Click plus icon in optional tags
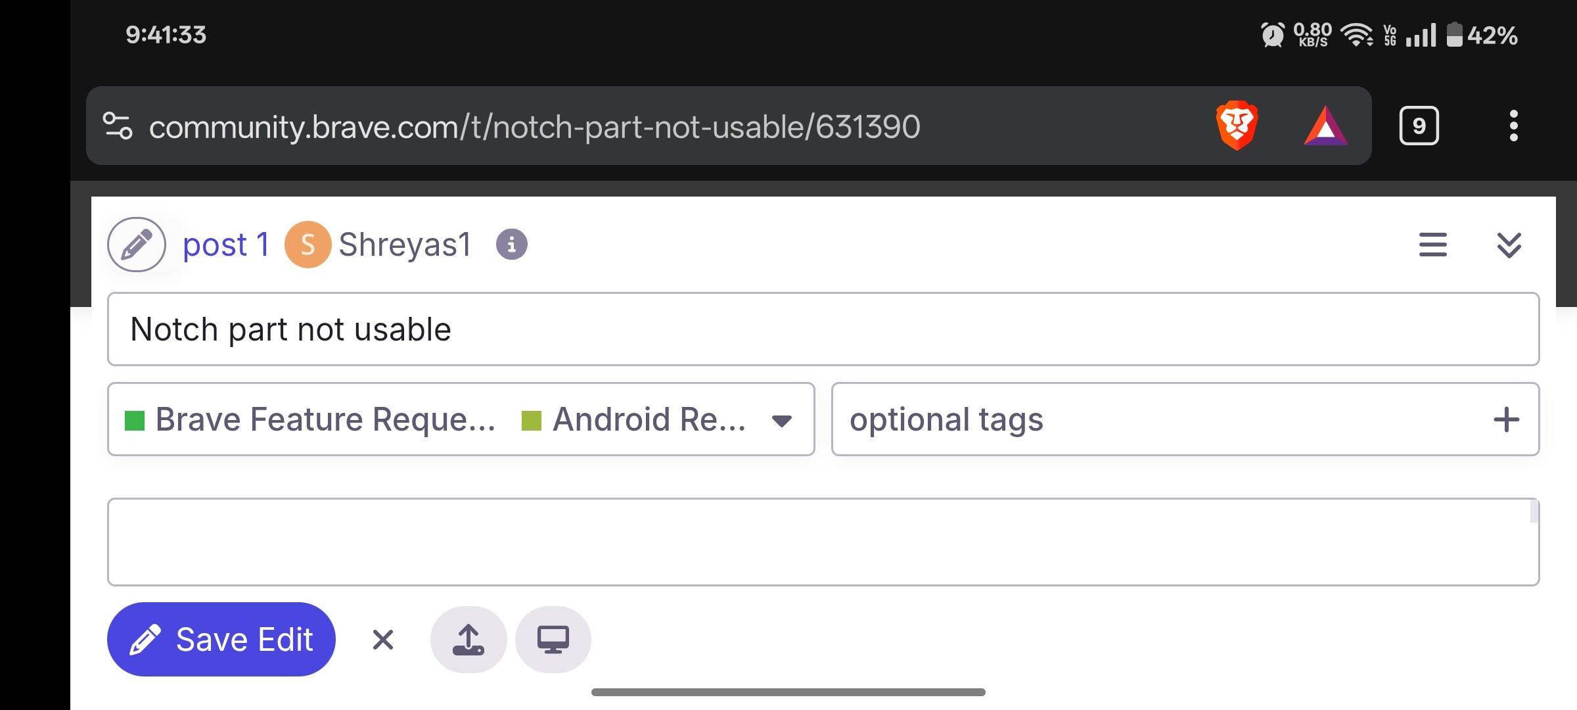 tap(1506, 419)
